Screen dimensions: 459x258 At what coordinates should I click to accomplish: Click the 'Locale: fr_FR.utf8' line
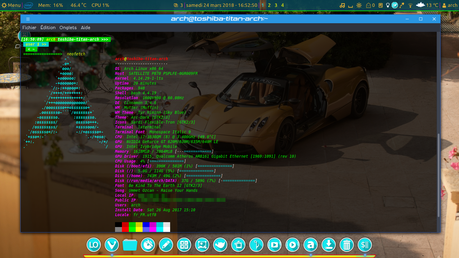[136, 215]
